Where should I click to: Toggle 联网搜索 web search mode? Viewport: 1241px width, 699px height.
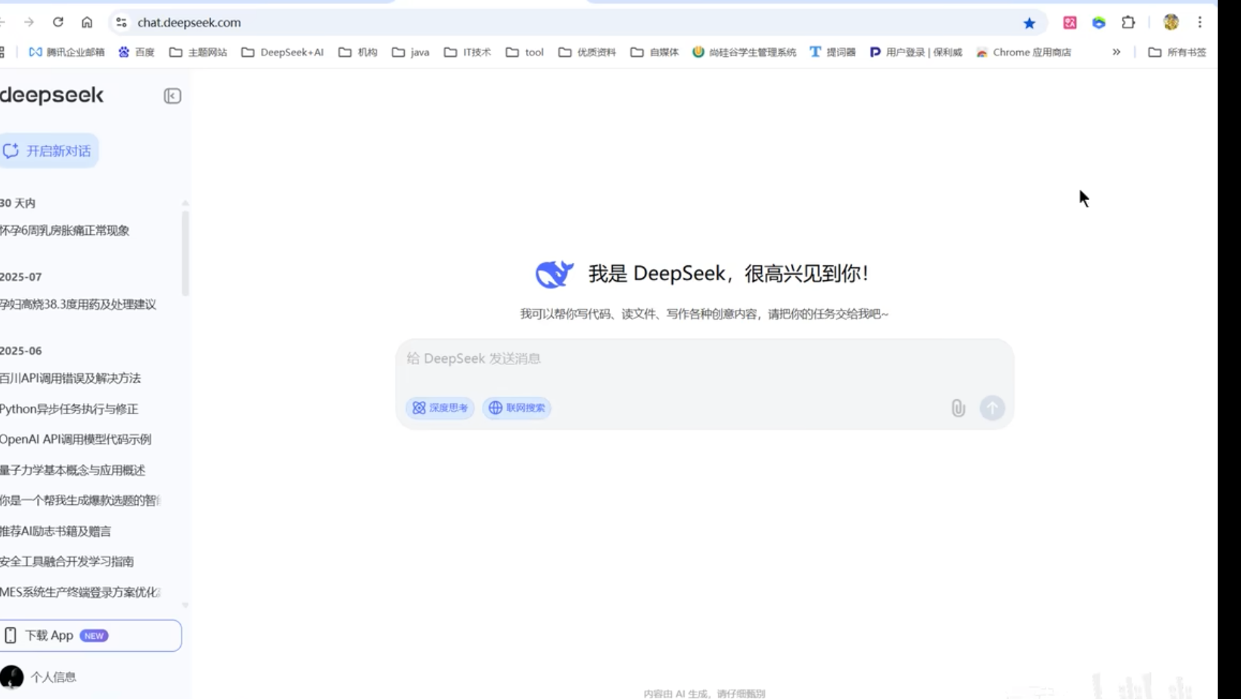pyautogui.click(x=516, y=408)
